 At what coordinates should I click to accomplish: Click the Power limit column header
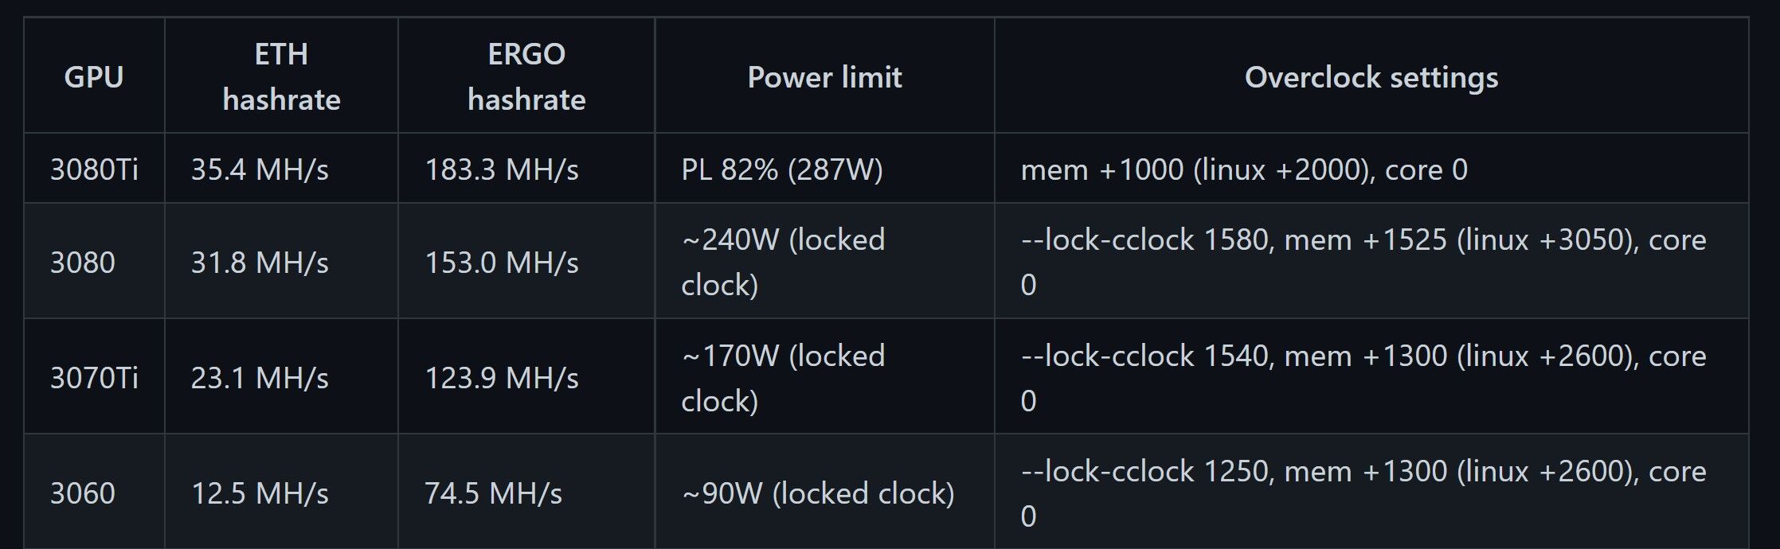click(x=824, y=77)
